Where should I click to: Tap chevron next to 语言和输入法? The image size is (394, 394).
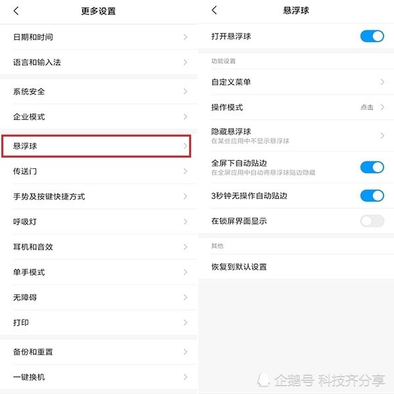(185, 62)
